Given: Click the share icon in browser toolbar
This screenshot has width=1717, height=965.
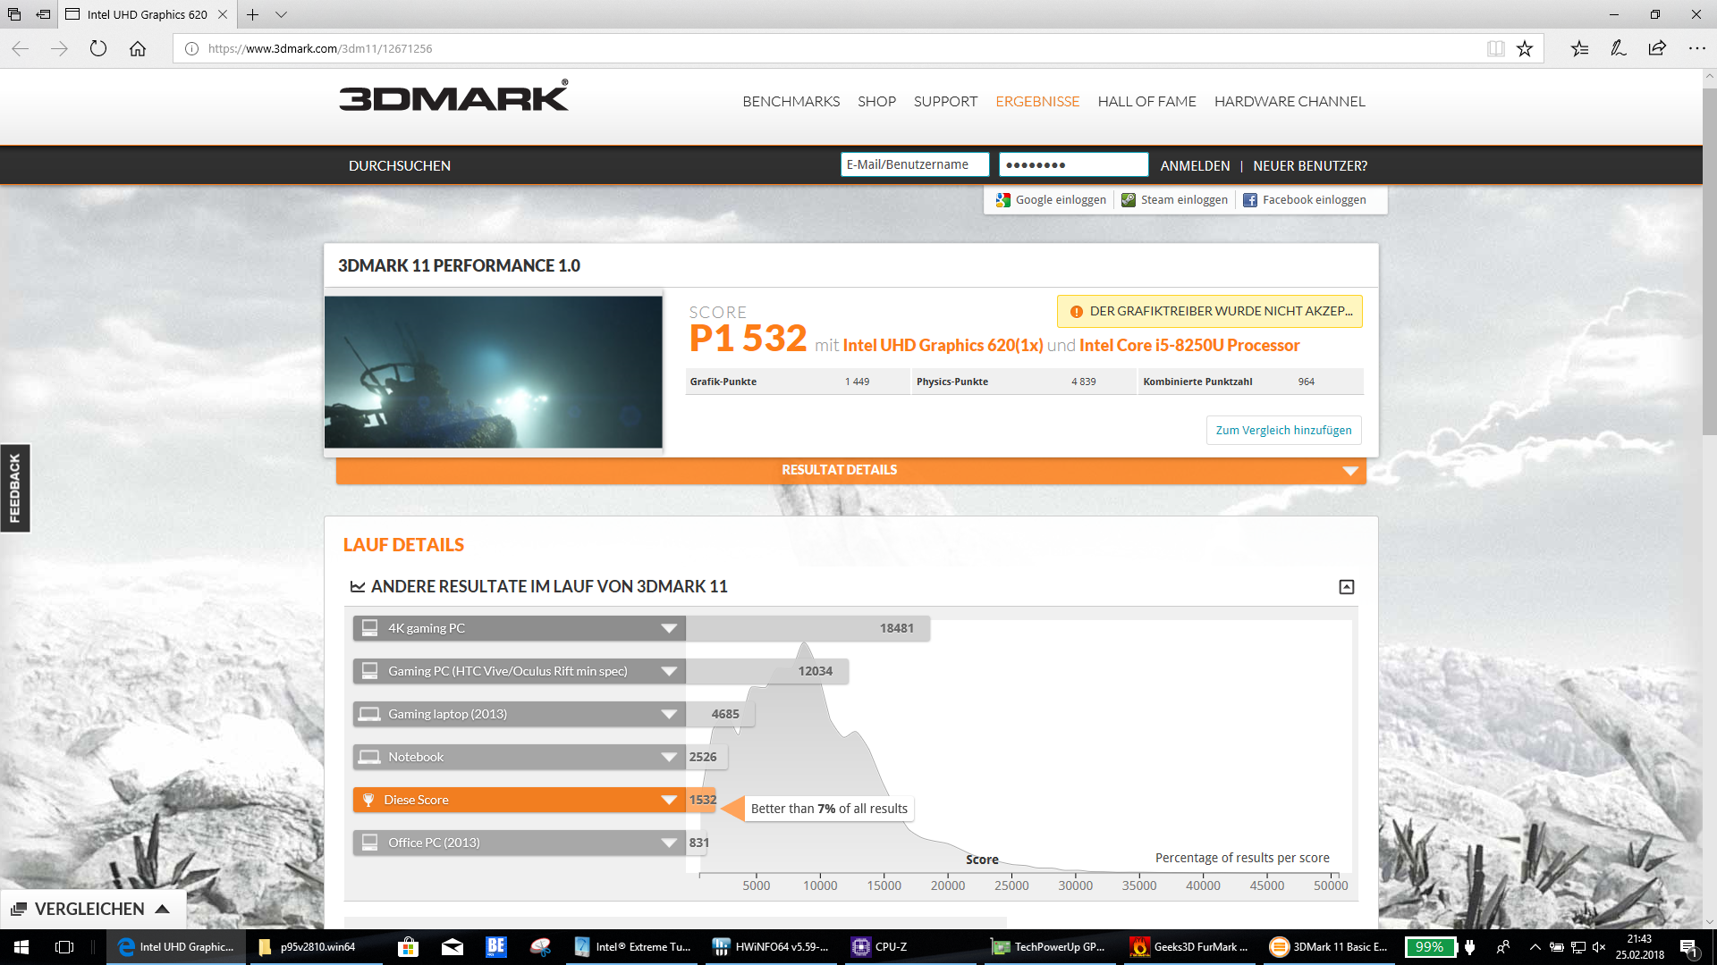Looking at the screenshot, I should tap(1657, 49).
